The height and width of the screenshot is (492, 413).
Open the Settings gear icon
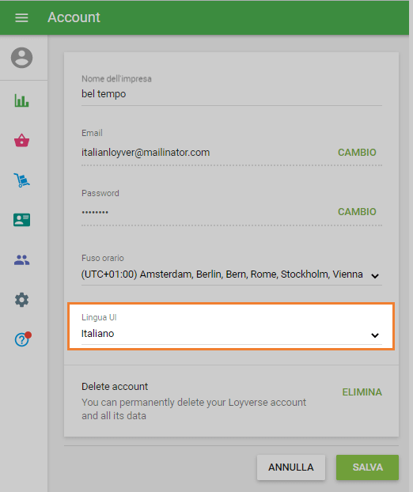pos(21,300)
